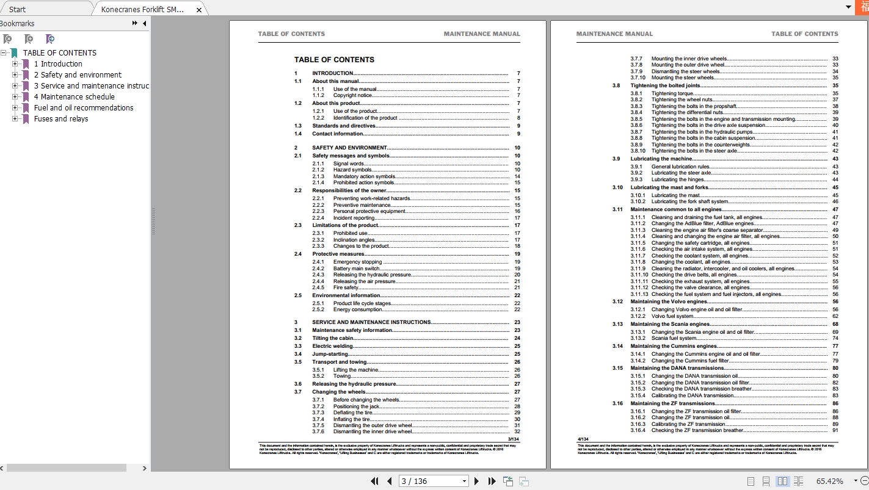This screenshot has height=490, width=869.
Task: Expand the Fuses and relays bookmark
Action: point(15,118)
